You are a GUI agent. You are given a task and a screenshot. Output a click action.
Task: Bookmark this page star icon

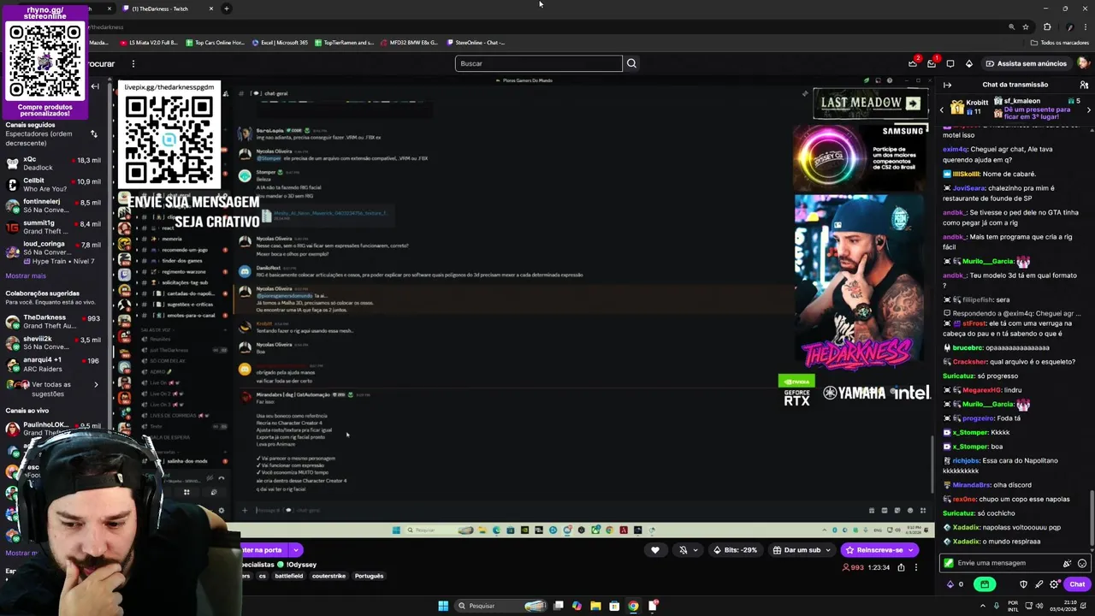click(x=1026, y=27)
